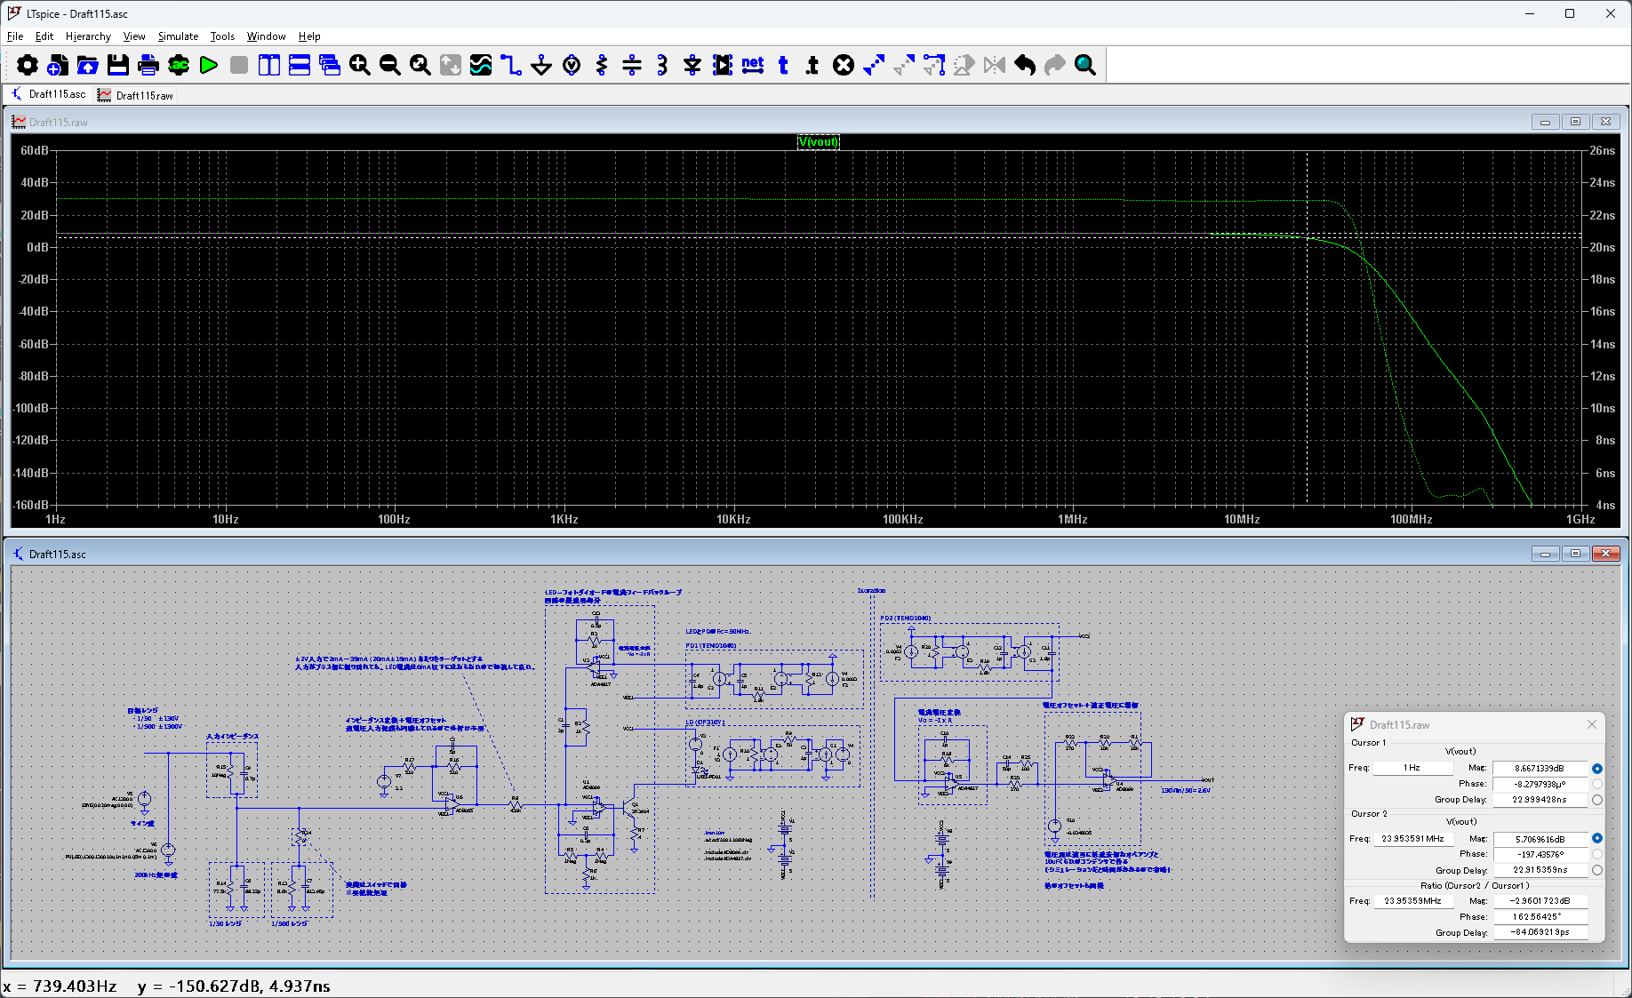1632x998 pixels.
Task: Select the Draw Wire tool
Action: [511, 65]
